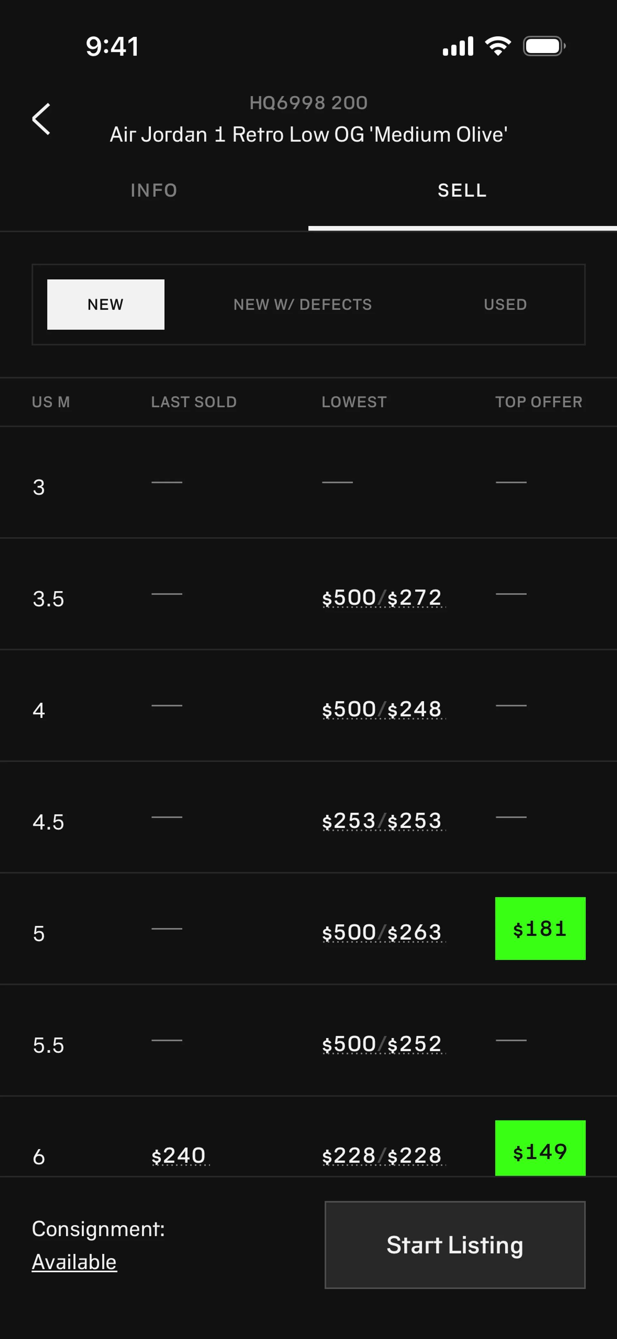
Task: Tap the green $149 top offer
Action: point(540,1151)
